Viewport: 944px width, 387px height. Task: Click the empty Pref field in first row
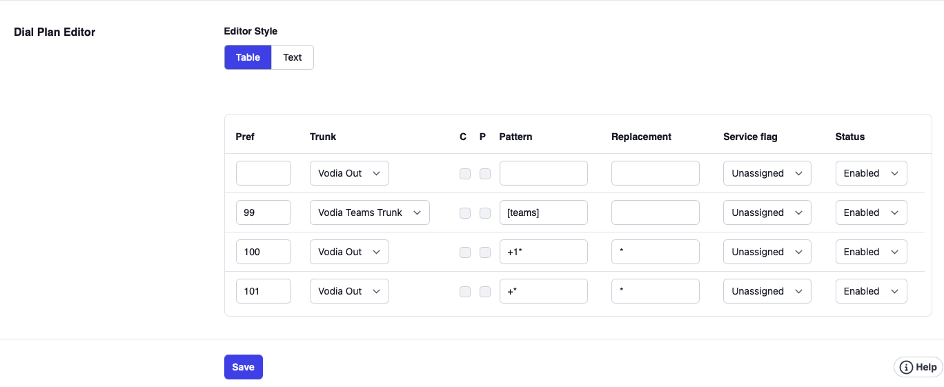263,173
